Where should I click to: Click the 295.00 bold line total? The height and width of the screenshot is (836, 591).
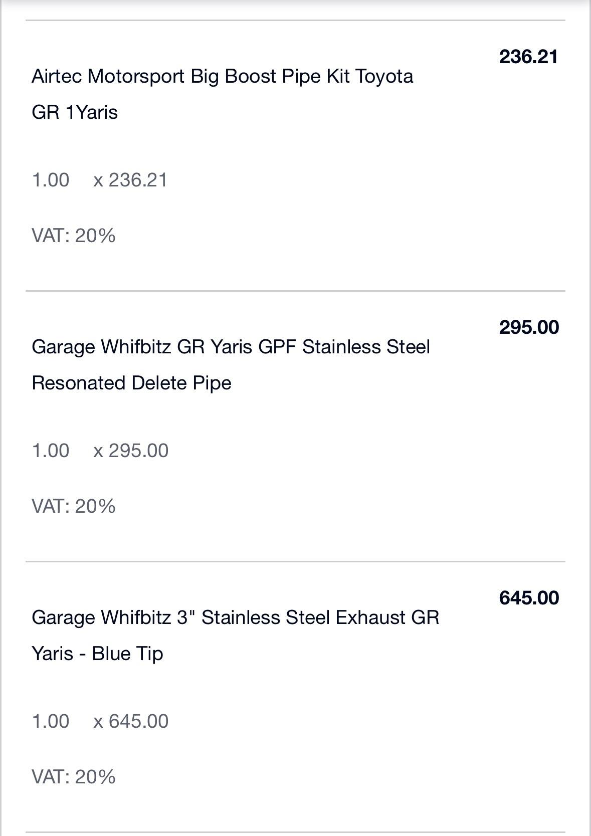tap(529, 327)
